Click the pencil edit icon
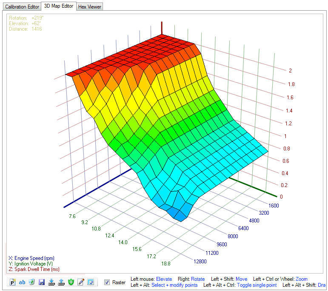This screenshot has height=291, width=328. click(81, 282)
